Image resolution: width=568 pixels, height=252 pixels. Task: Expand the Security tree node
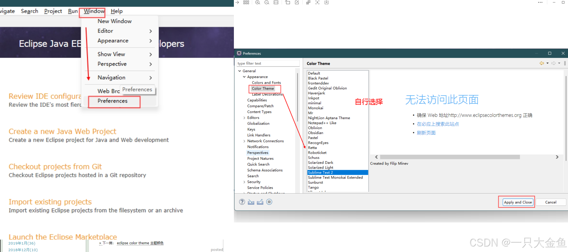coord(244,182)
